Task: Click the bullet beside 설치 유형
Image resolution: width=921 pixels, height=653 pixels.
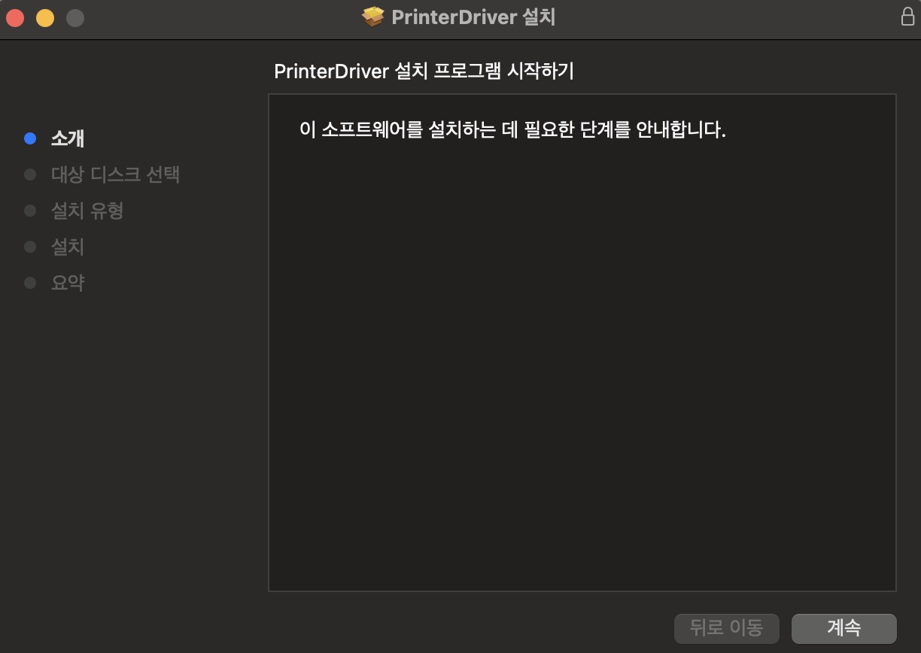Action: coord(30,211)
